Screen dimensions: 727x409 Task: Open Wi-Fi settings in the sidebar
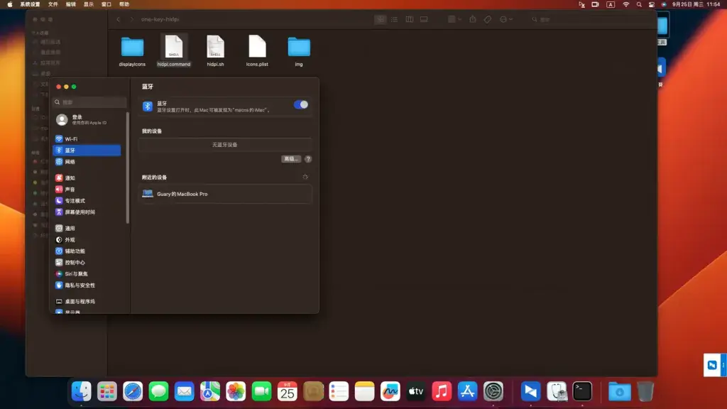[87, 138]
